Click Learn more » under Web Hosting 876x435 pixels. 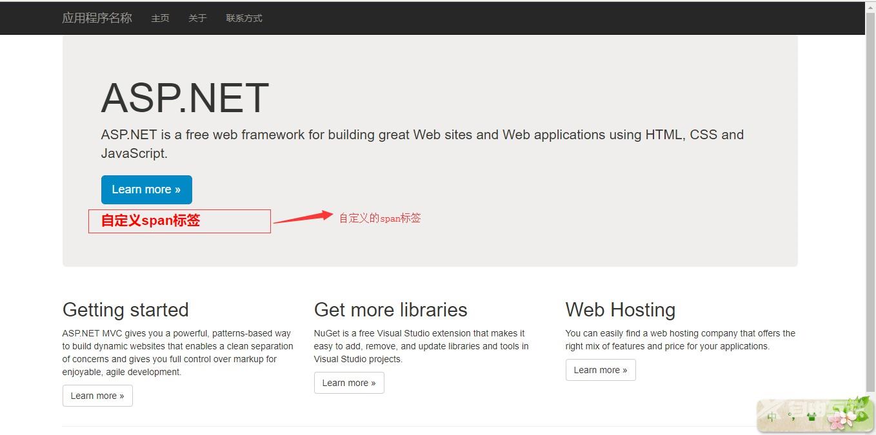tap(601, 370)
